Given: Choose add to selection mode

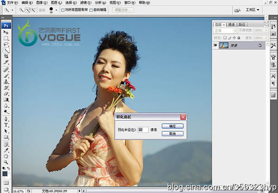Looking at the screenshot, I should (27, 10).
